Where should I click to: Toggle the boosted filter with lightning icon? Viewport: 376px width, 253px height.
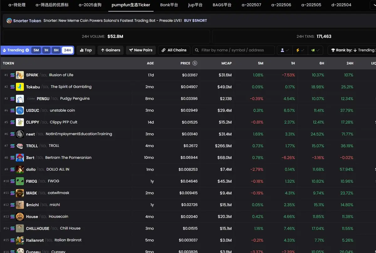coord(300,50)
